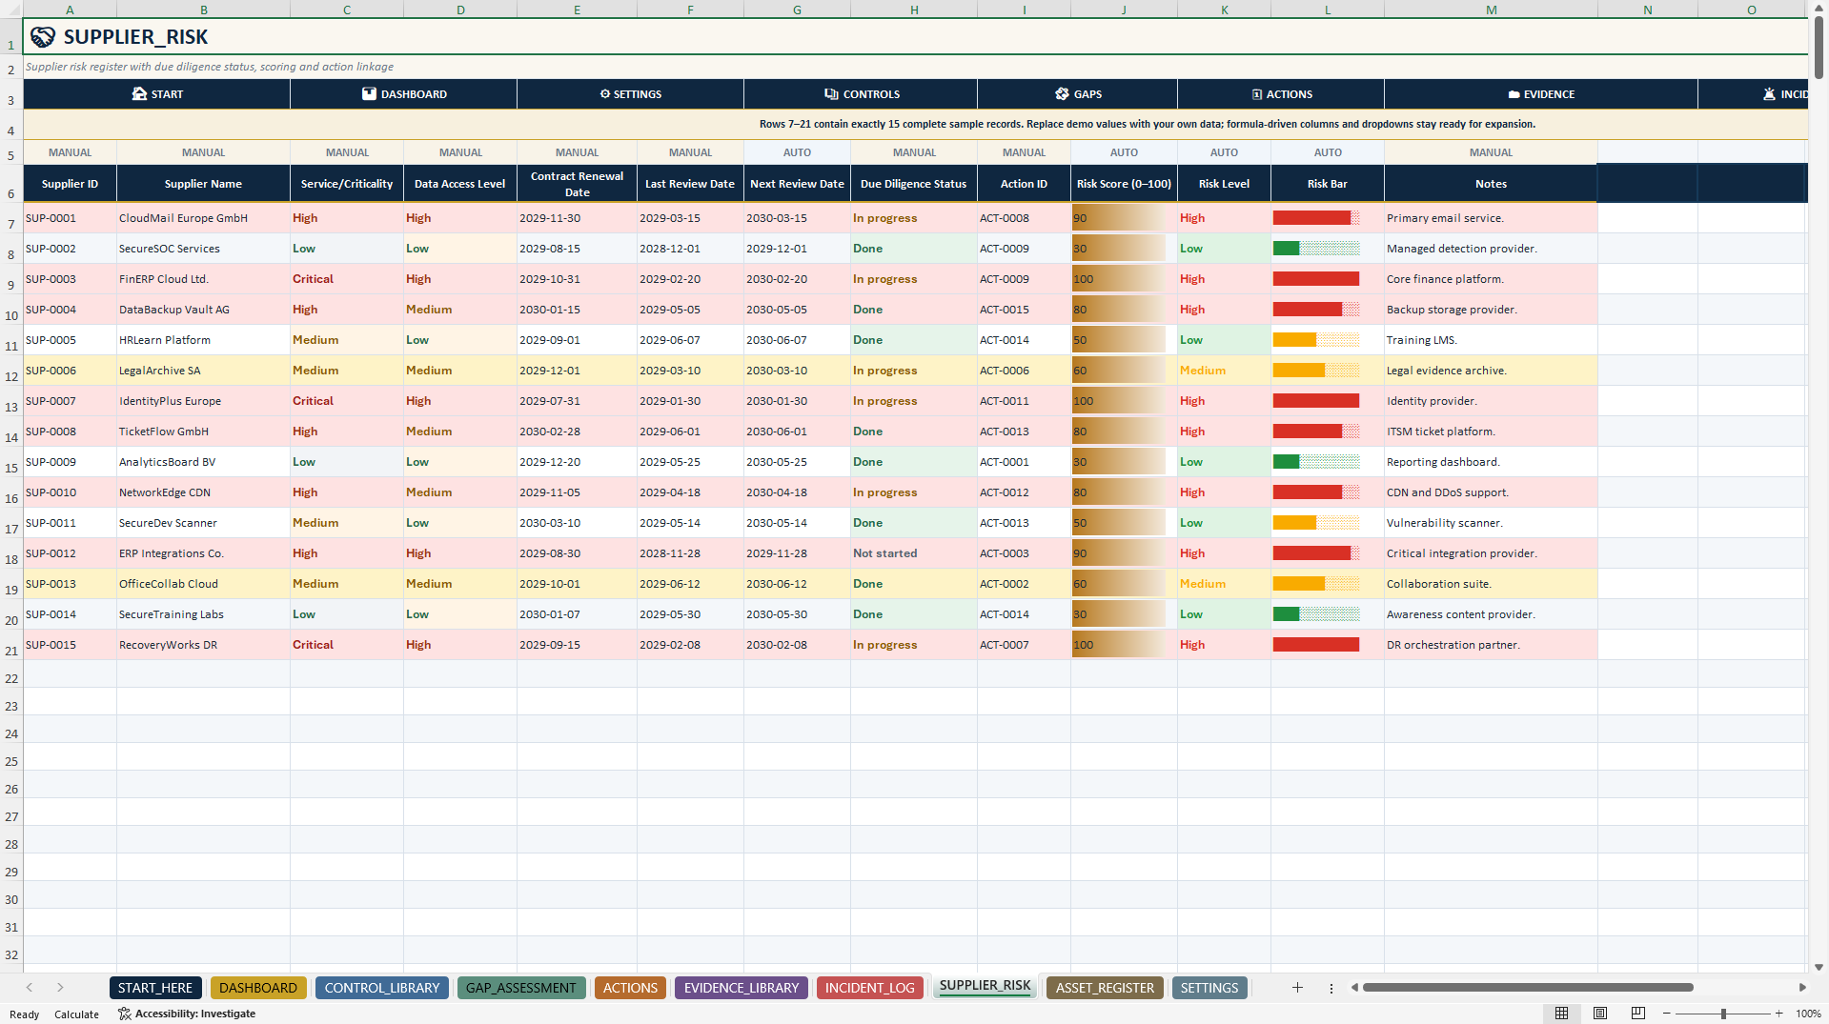Add a new sheet with plus icon

coord(1297,988)
